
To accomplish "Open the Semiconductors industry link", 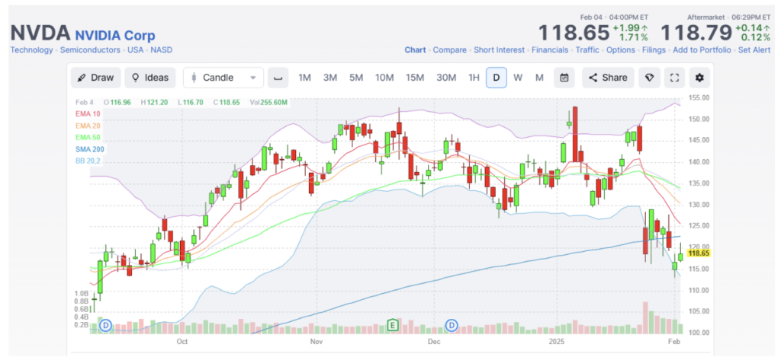I will (x=90, y=49).
